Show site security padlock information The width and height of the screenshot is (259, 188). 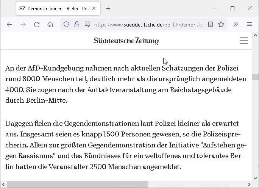(77, 25)
